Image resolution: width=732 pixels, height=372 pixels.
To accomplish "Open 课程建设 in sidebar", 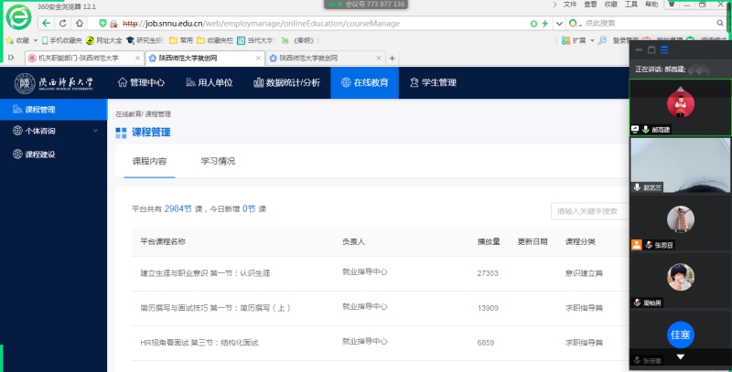I will 40,154.
